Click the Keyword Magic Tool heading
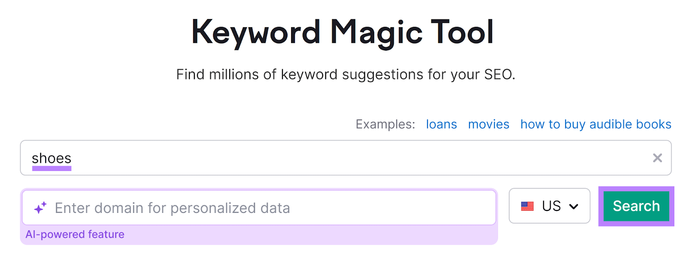Viewport: 693px width, 264px height. click(x=343, y=30)
